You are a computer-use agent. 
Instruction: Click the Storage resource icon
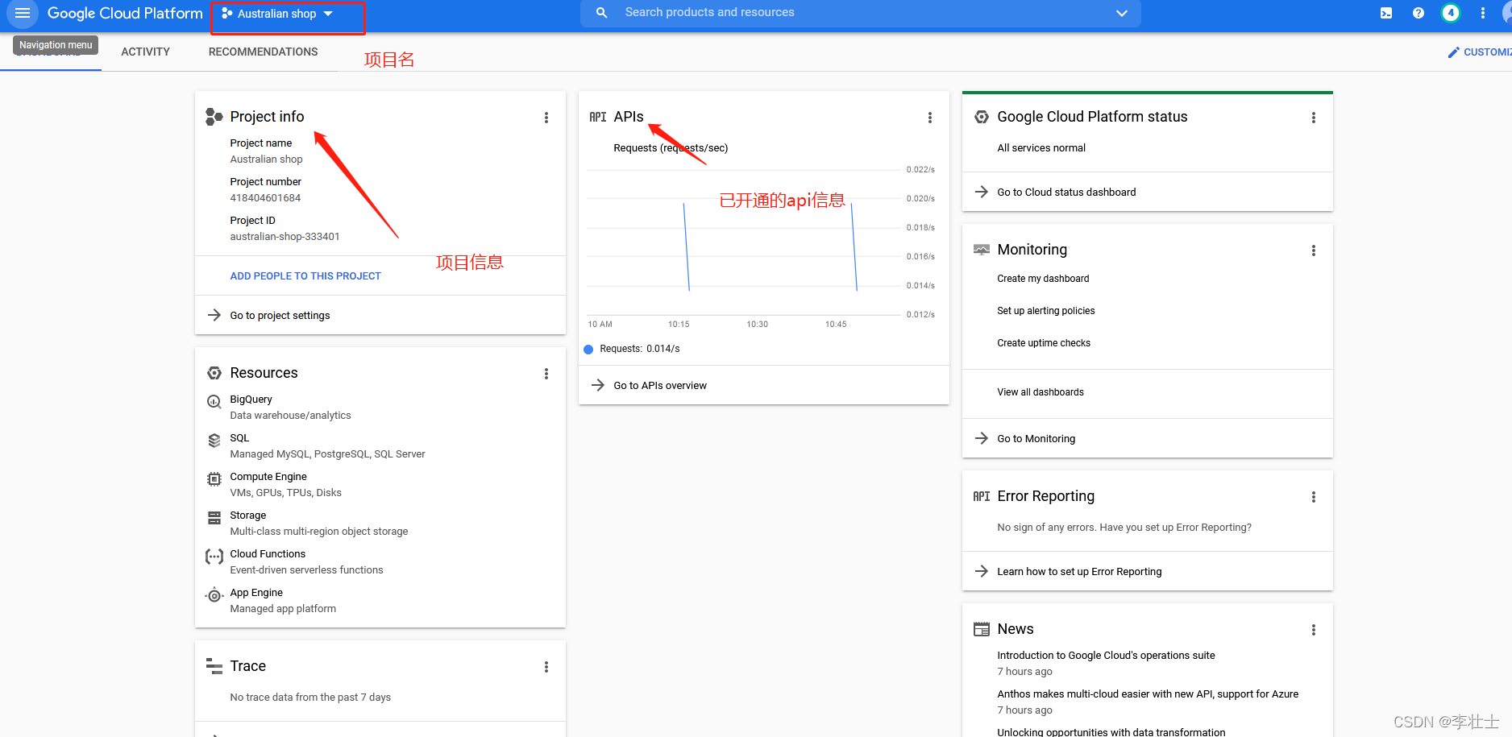click(214, 518)
